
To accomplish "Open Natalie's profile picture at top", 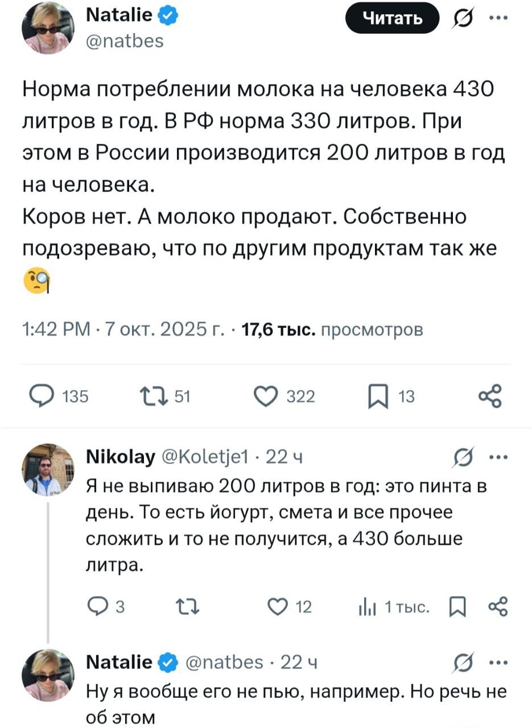I will [48, 28].
